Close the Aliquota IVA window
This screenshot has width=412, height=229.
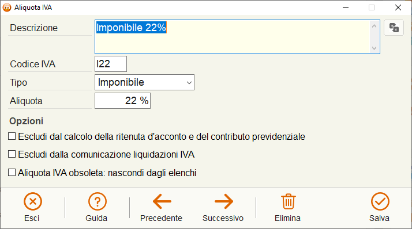398,7
